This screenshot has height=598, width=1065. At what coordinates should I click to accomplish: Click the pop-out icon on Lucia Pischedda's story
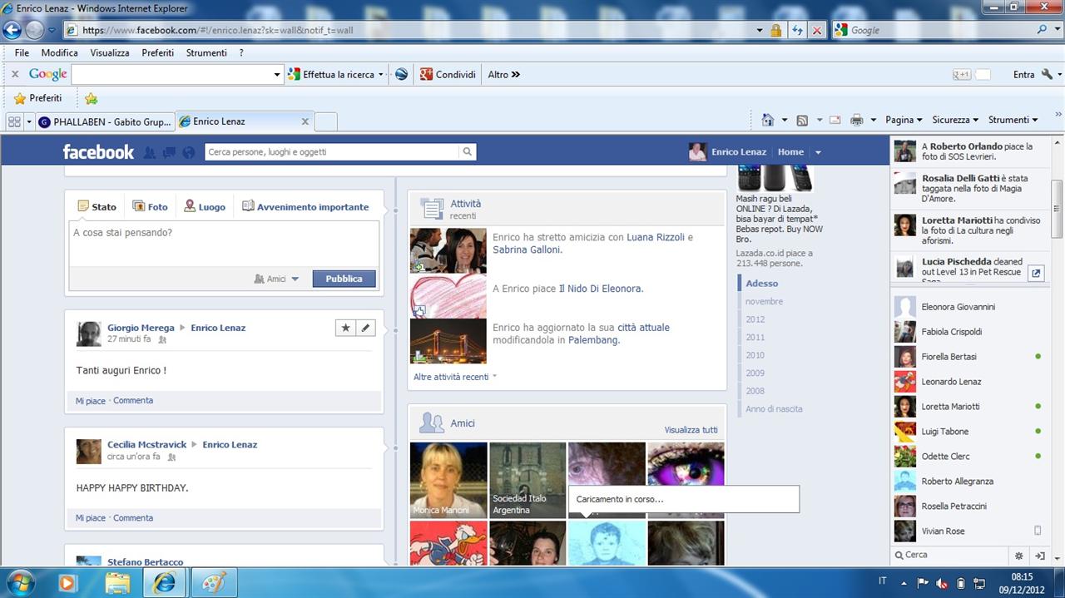click(1036, 273)
